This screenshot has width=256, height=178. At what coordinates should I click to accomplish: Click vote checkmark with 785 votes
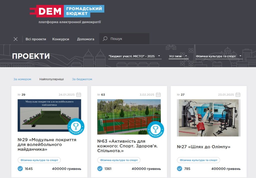pyautogui.click(x=179, y=169)
